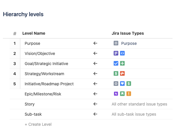Image resolution: width=176 pixels, height=135 pixels.
Task: Click All other standard issue types text
Action: 139,104
